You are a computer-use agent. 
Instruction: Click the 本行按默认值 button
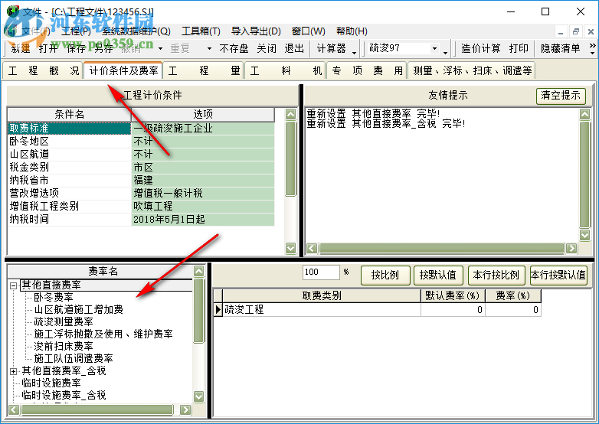pos(558,276)
